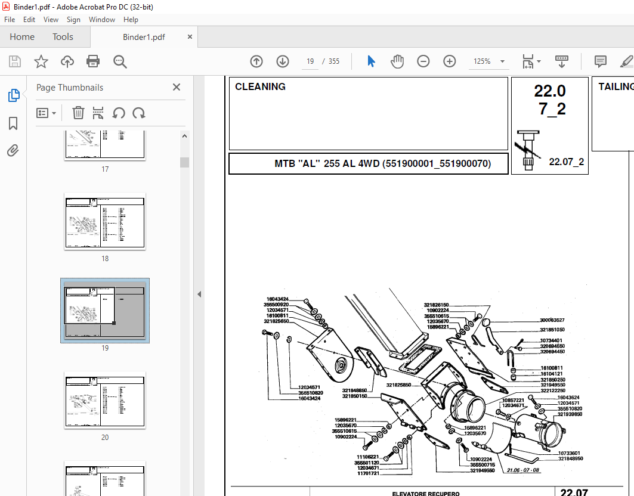Delete selected page with trash icon
The image size is (634, 496).
[x=78, y=113]
